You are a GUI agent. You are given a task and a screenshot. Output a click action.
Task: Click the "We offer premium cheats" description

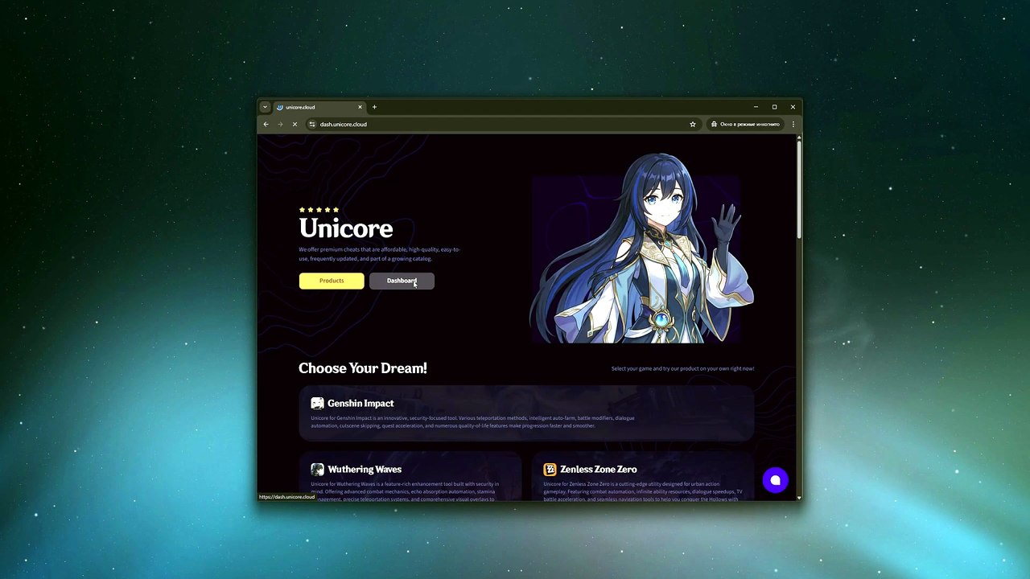click(x=379, y=254)
